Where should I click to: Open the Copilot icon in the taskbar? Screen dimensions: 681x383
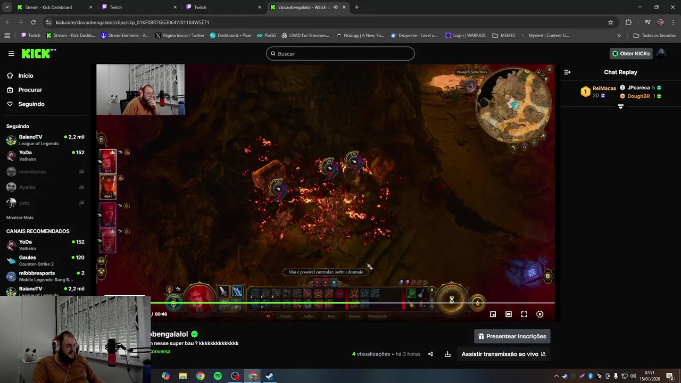click(165, 376)
